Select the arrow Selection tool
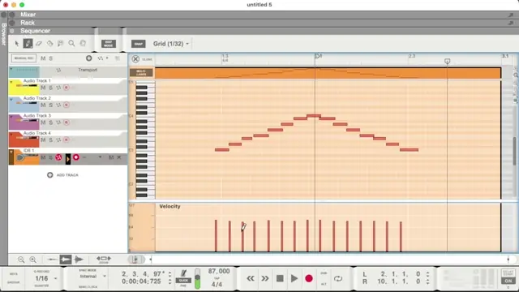Image resolution: width=519 pixels, height=292 pixels. click(x=17, y=43)
